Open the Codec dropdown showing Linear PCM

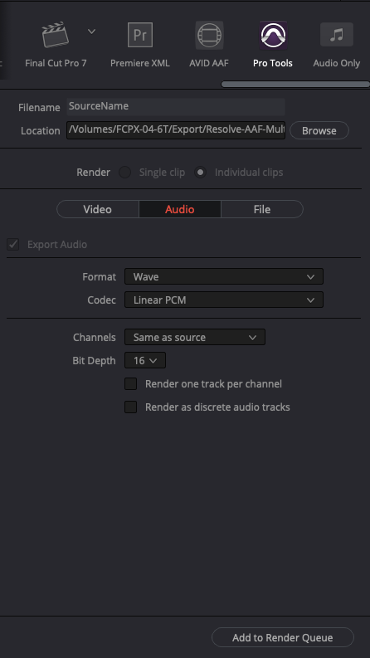point(224,300)
